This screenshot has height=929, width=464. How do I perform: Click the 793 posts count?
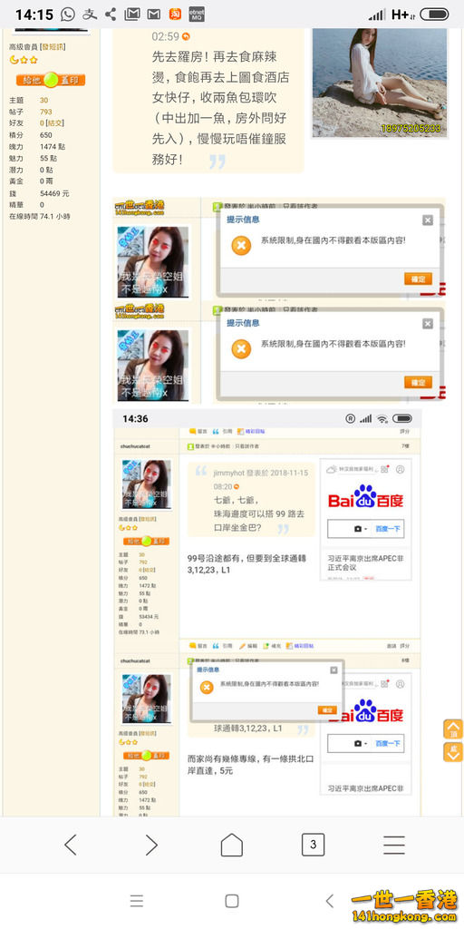45,112
